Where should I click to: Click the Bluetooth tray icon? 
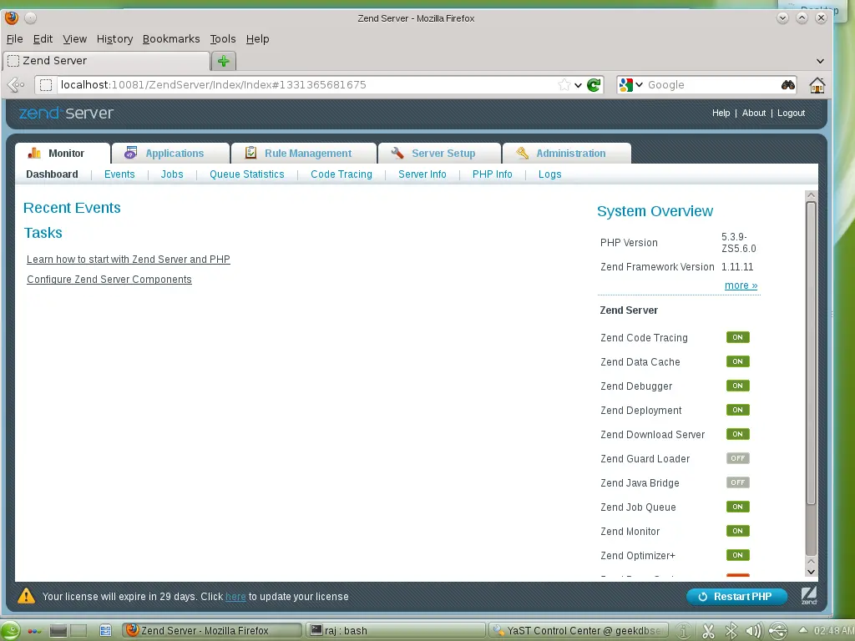(x=731, y=631)
